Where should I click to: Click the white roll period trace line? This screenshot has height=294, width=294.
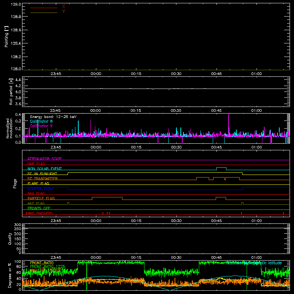[156, 89]
